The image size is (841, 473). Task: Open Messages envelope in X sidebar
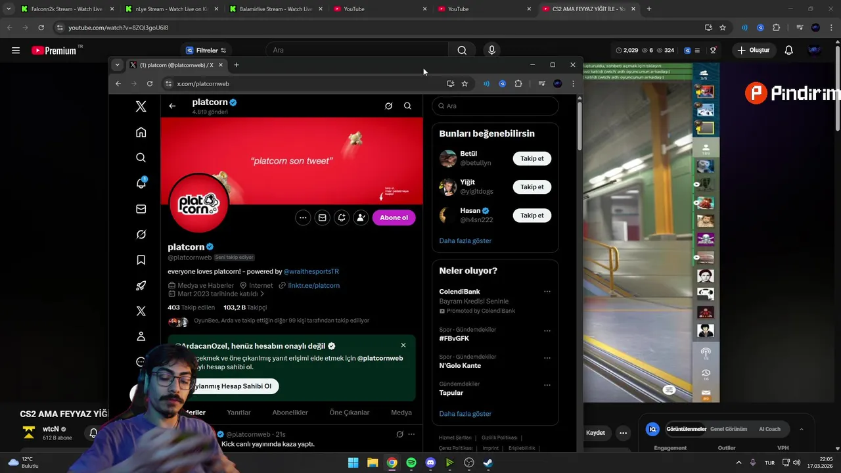point(141,209)
